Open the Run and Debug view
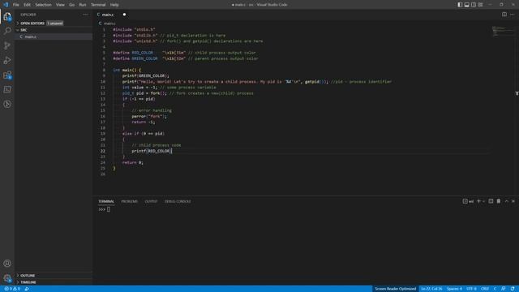This screenshot has width=519, height=292. (7, 60)
